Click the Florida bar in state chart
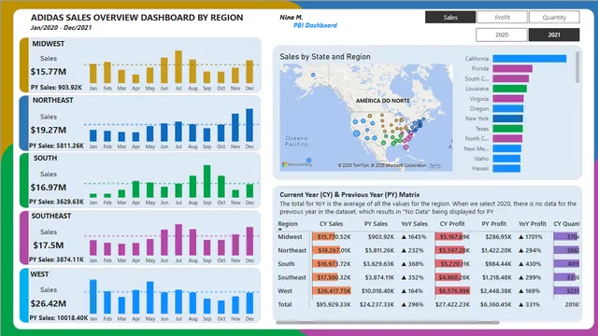 pos(512,68)
